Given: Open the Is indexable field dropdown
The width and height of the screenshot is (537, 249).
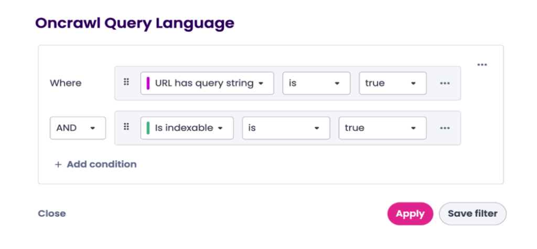Looking at the screenshot, I should click(187, 128).
